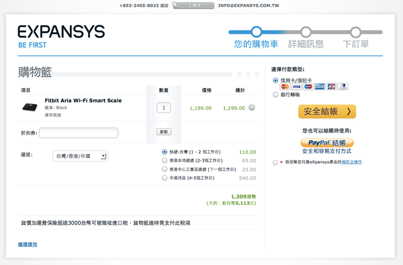The width and height of the screenshot is (403, 265).
Task: Click the American Express card icon
Action: tap(319, 87)
